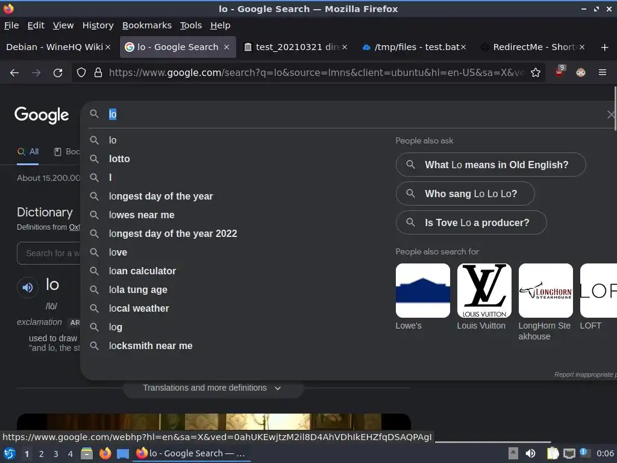Open the History menu
This screenshot has width=617, height=463.
click(98, 25)
